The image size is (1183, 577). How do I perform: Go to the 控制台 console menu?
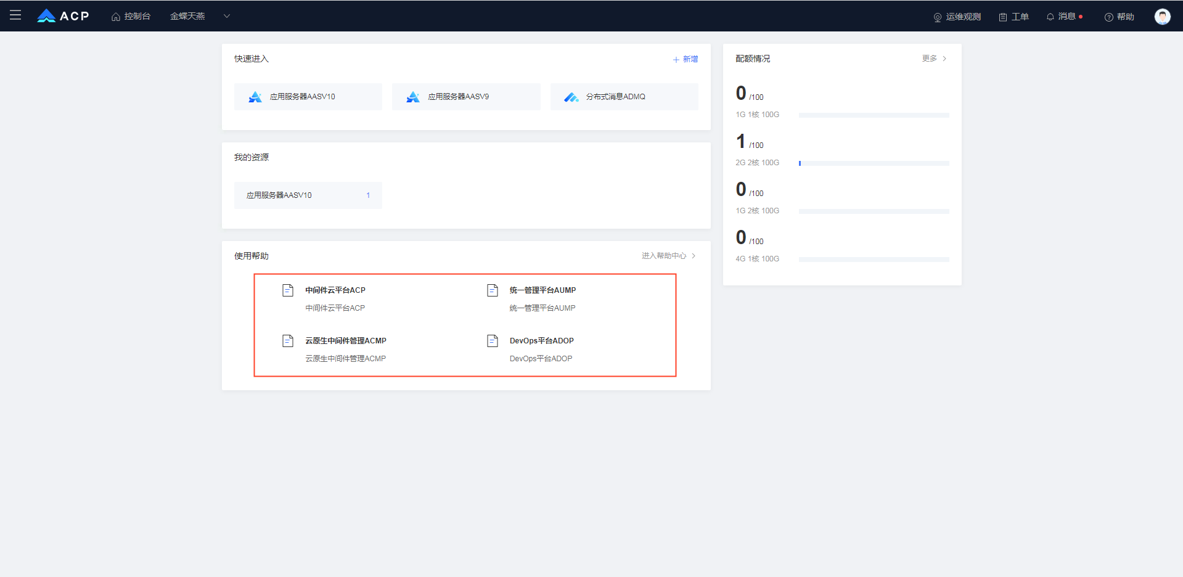tap(131, 17)
